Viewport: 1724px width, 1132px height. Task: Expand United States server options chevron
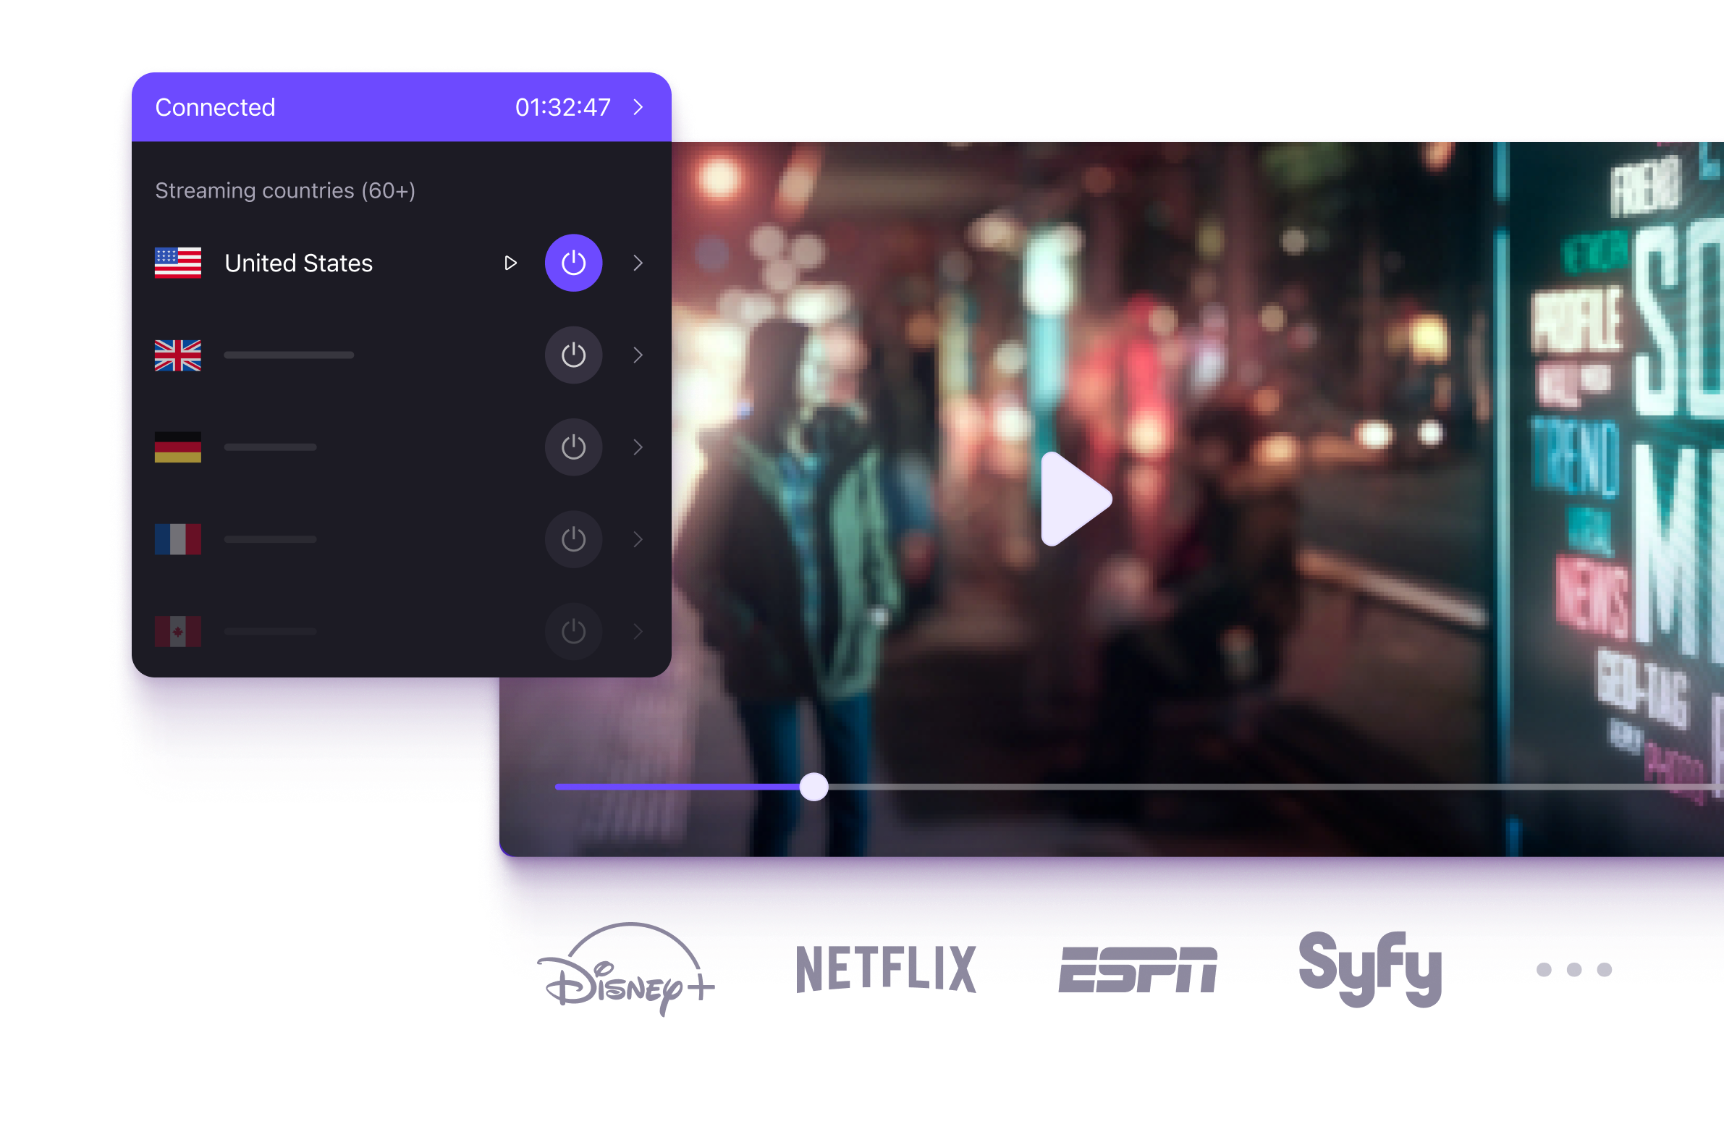[638, 263]
